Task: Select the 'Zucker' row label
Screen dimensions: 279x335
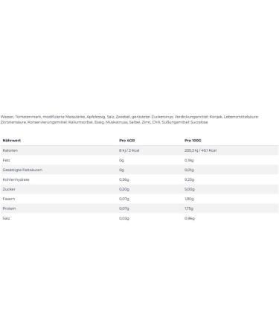Action: (9, 189)
